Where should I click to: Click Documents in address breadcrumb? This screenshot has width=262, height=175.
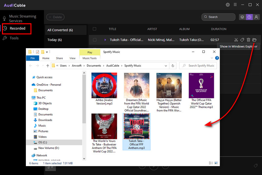(94, 66)
